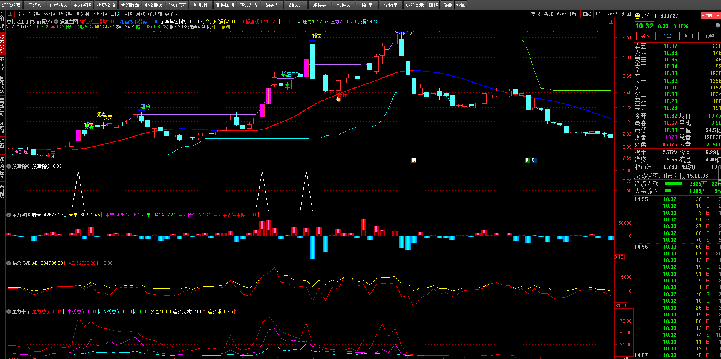Select the 日线 daily period
This screenshot has height=359, width=721.
point(115,14)
